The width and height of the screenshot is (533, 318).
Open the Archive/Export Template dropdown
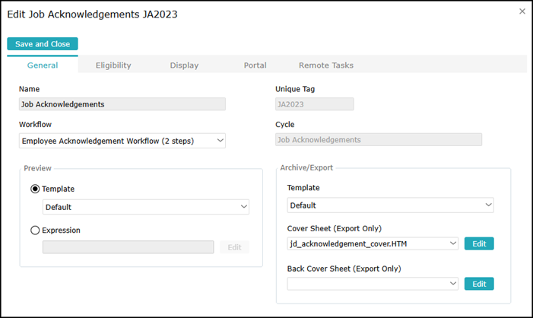click(x=391, y=205)
